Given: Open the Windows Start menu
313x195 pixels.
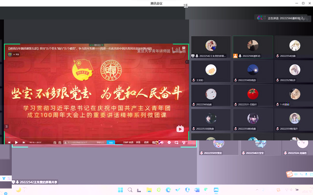Looking at the screenshot, I should pos(120,190).
